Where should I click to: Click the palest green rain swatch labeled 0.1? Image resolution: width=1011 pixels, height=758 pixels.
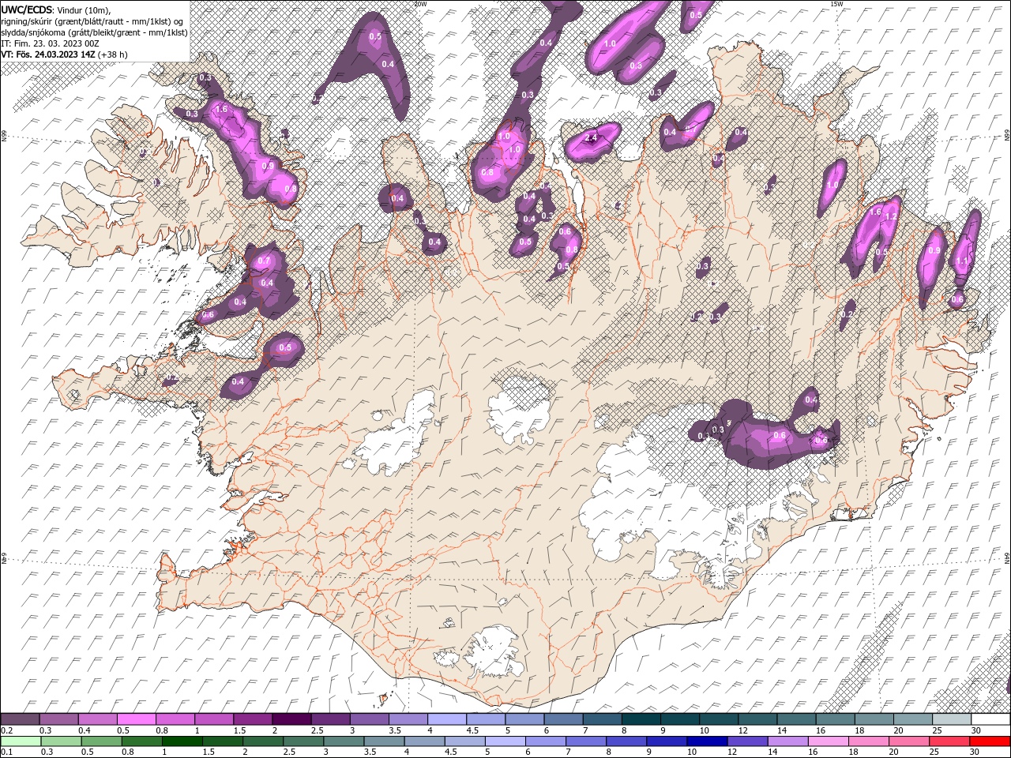point(21,741)
